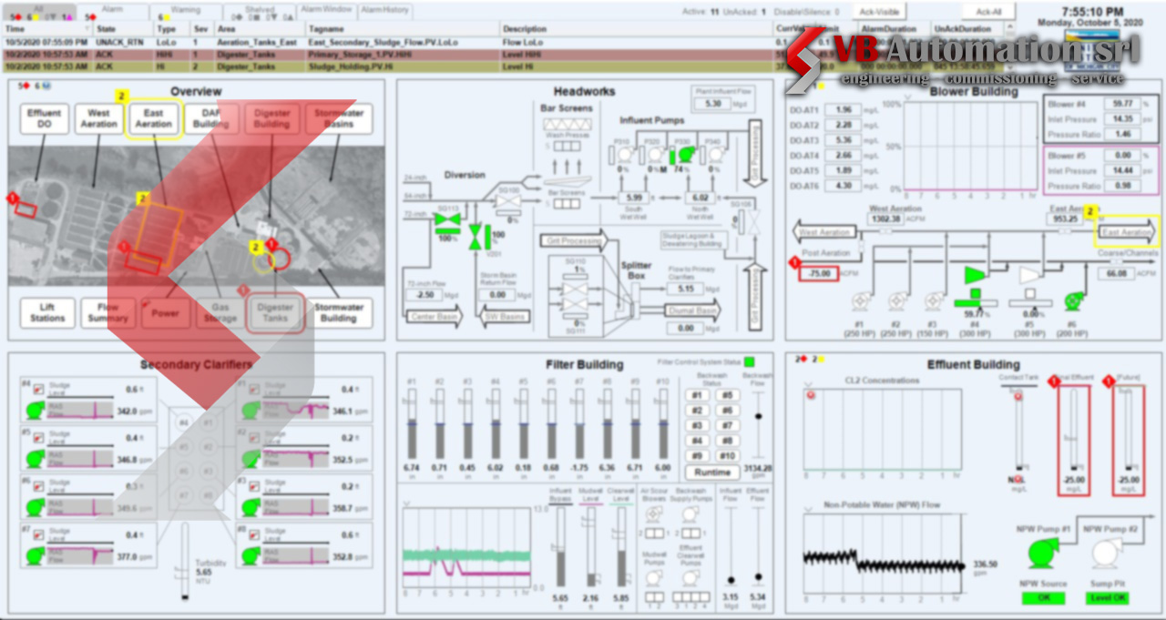Switch to the All alarms tab
This screenshot has width=1166, height=620.
[38, 11]
